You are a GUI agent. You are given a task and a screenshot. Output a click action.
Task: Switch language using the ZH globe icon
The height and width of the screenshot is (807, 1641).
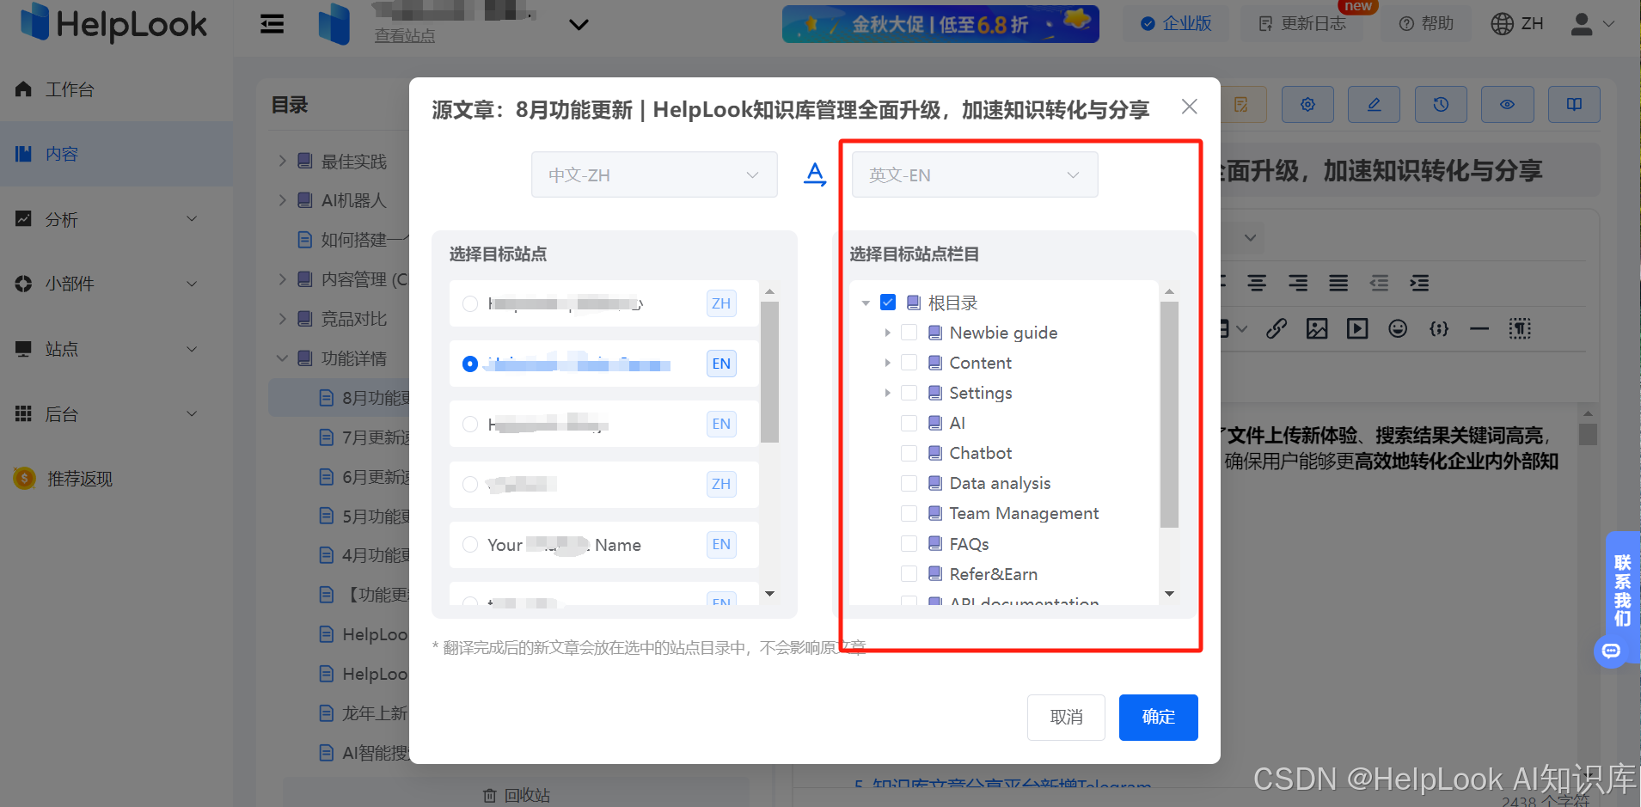[1517, 24]
